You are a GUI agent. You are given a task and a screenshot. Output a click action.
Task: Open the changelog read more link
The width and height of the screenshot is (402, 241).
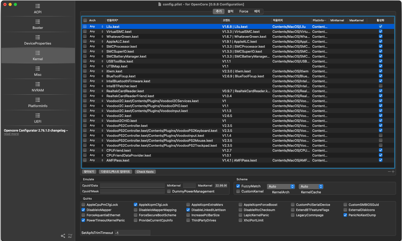pos(11,134)
